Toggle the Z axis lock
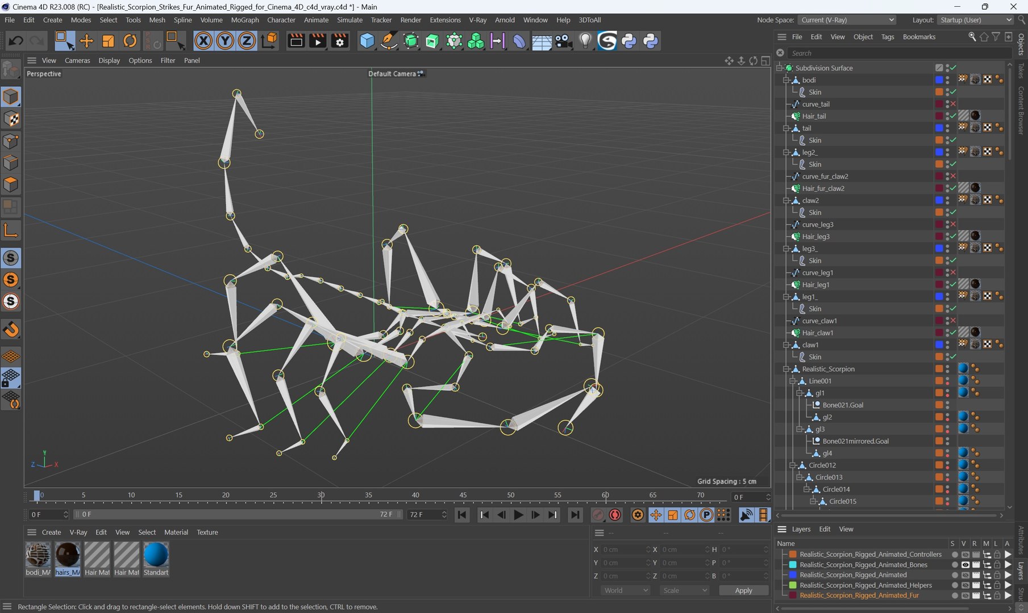The image size is (1028, 613). (247, 41)
